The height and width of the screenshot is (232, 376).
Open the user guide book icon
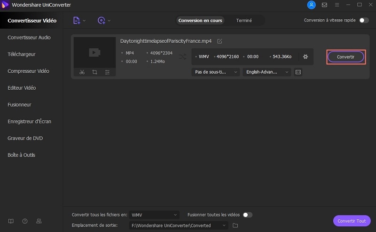click(x=11, y=221)
